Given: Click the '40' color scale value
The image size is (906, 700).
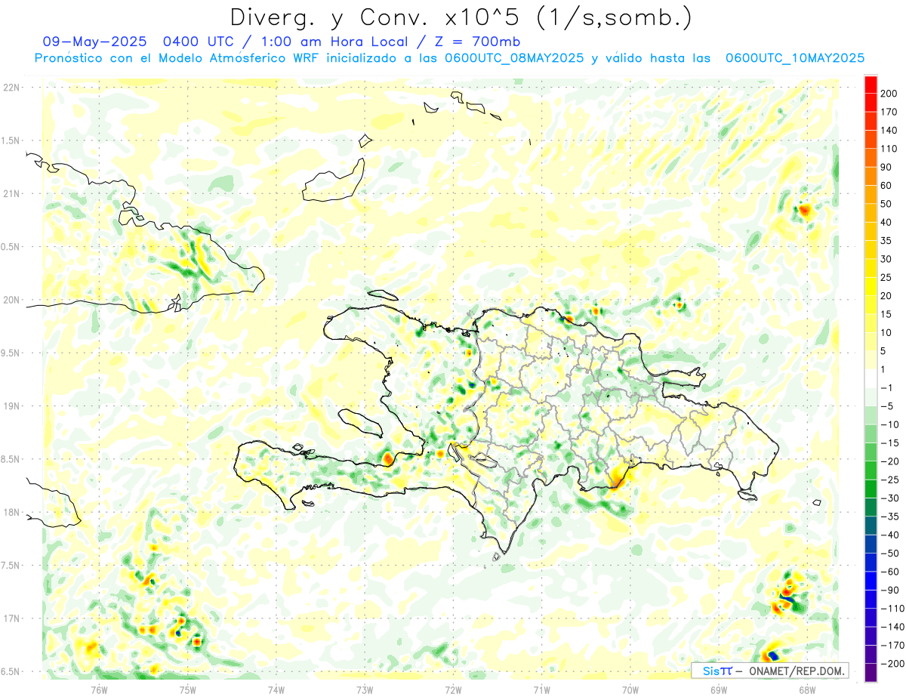Looking at the screenshot, I should [886, 222].
